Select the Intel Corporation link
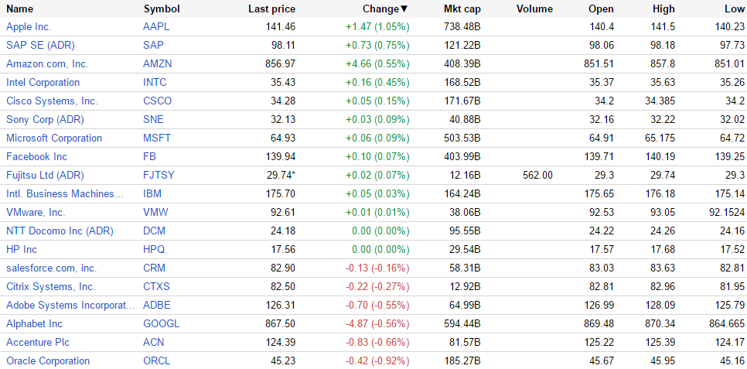747x369 pixels. click(x=43, y=83)
